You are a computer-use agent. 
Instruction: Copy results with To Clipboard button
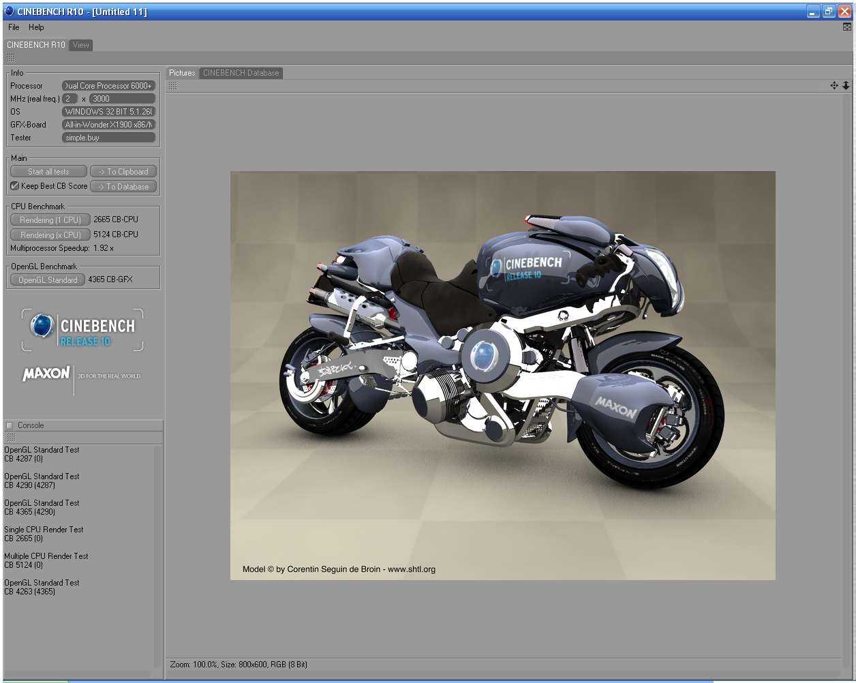(x=123, y=172)
